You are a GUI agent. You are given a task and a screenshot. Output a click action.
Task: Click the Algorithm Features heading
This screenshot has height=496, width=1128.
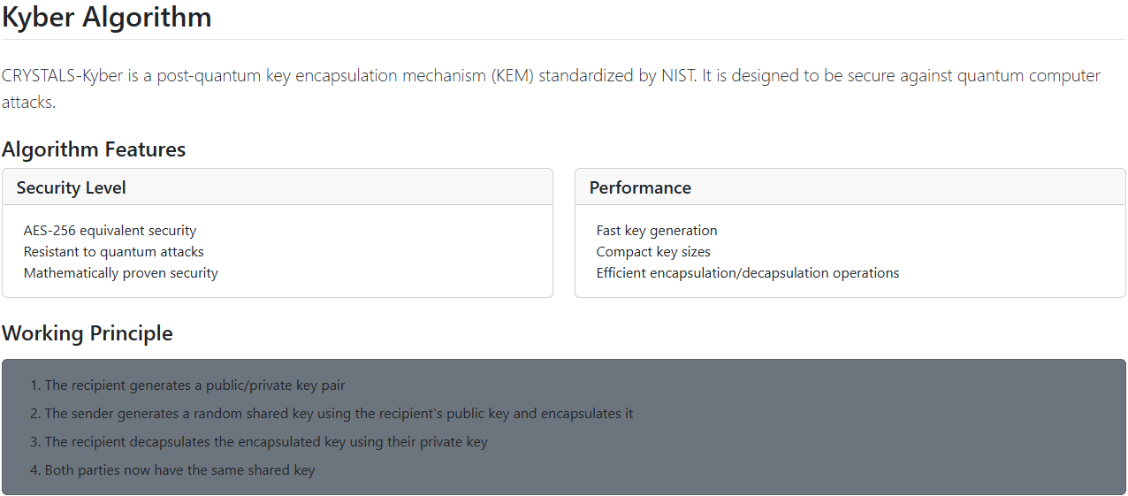pyautogui.click(x=94, y=149)
